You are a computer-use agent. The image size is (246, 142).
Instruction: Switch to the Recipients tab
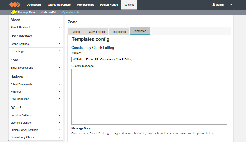(119, 32)
